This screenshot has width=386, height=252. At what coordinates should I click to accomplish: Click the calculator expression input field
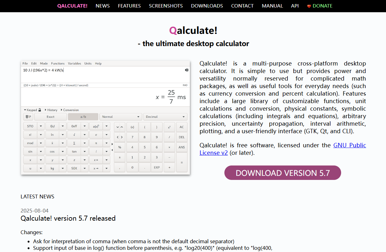pyautogui.click(x=105, y=75)
